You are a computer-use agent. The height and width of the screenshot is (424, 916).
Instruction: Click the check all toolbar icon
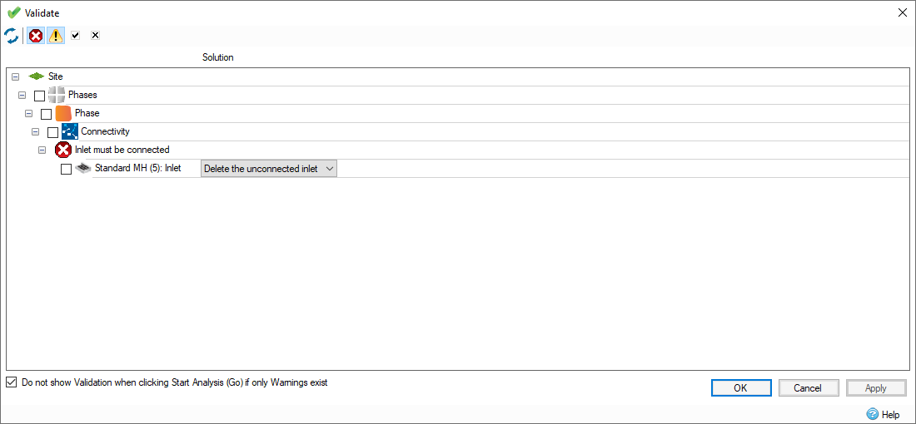(x=75, y=36)
